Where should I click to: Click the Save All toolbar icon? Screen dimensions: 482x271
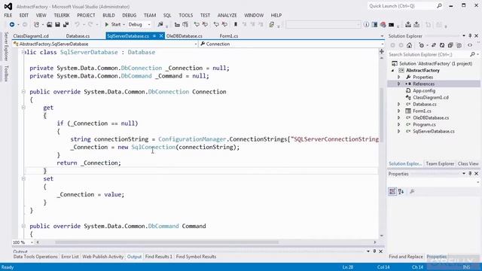click(x=66, y=24)
